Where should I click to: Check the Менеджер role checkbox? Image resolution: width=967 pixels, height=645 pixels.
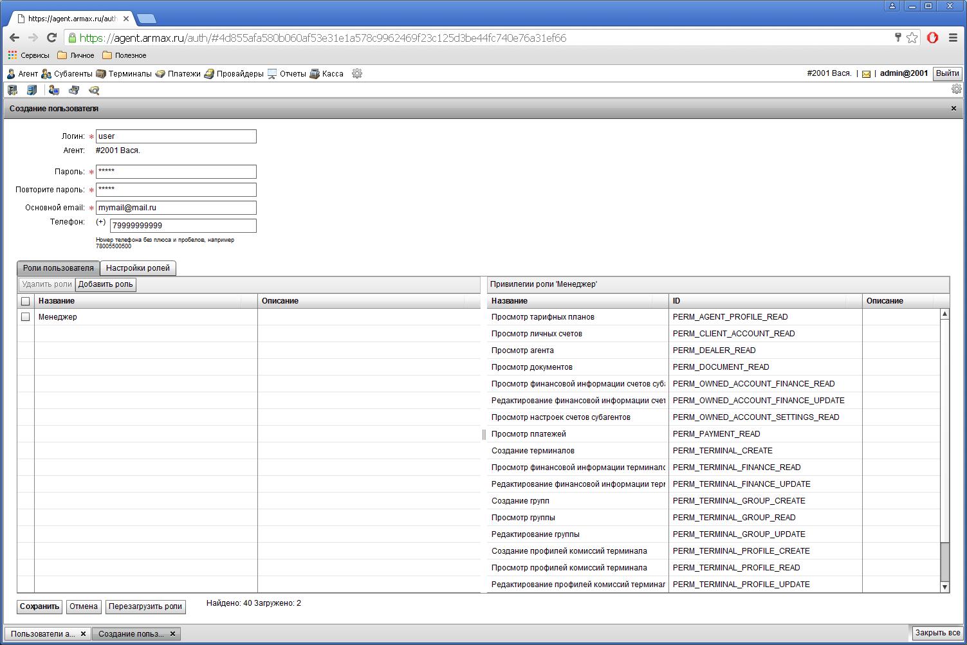pos(26,317)
